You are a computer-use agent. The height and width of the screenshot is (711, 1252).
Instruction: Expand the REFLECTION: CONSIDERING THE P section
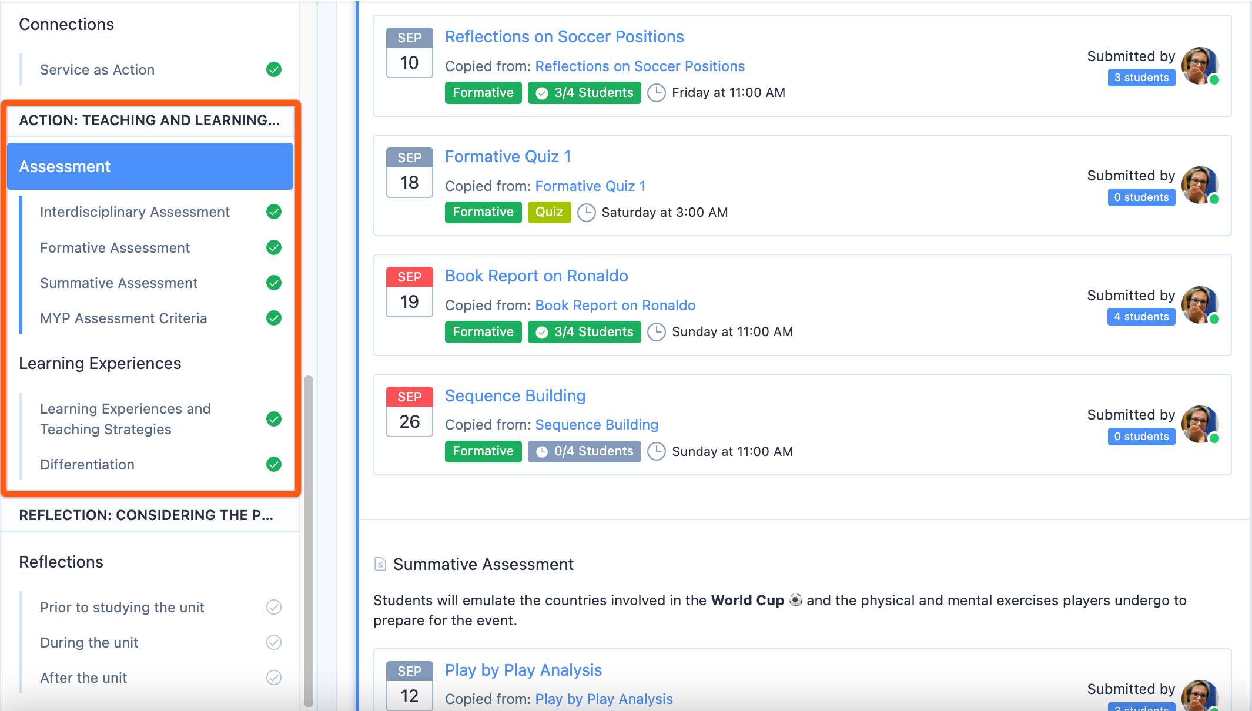pos(147,515)
